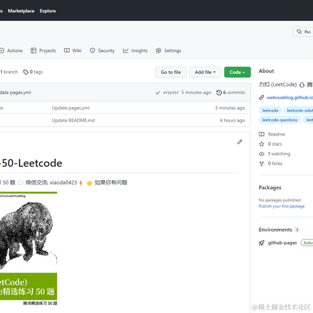The image size is (313, 313).
Task: Click the fork icon beside 0 forks
Action: coord(261,164)
